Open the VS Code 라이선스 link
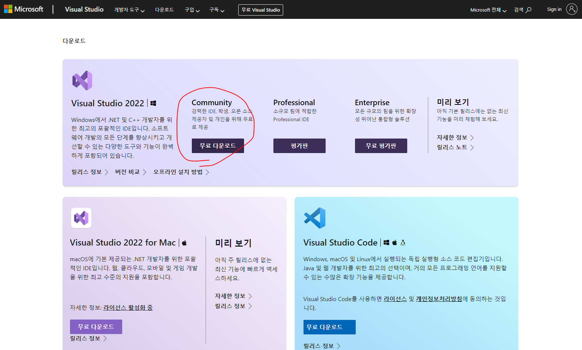The height and width of the screenshot is (350, 582). coord(395,299)
